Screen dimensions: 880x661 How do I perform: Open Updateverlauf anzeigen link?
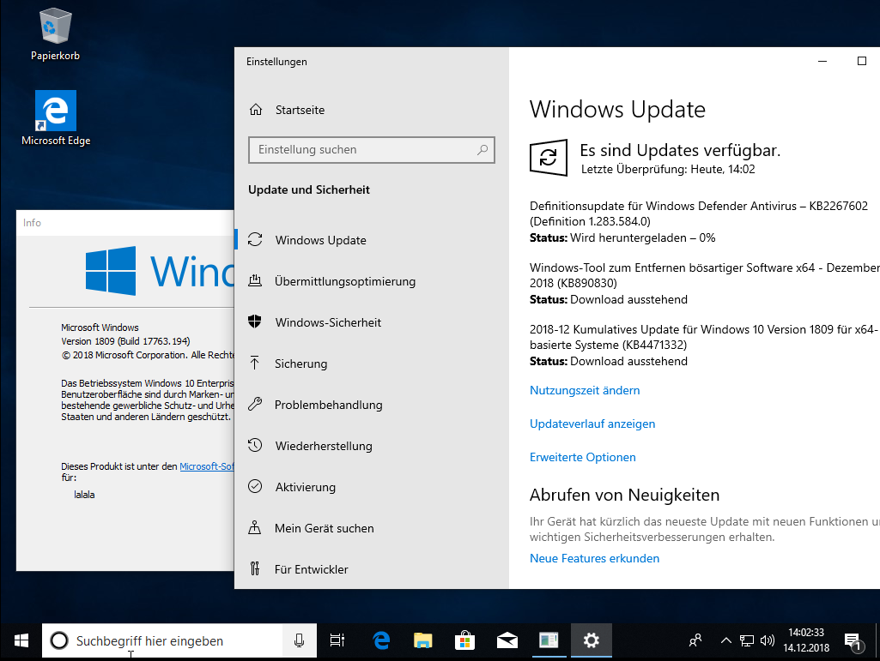click(592, 424)
